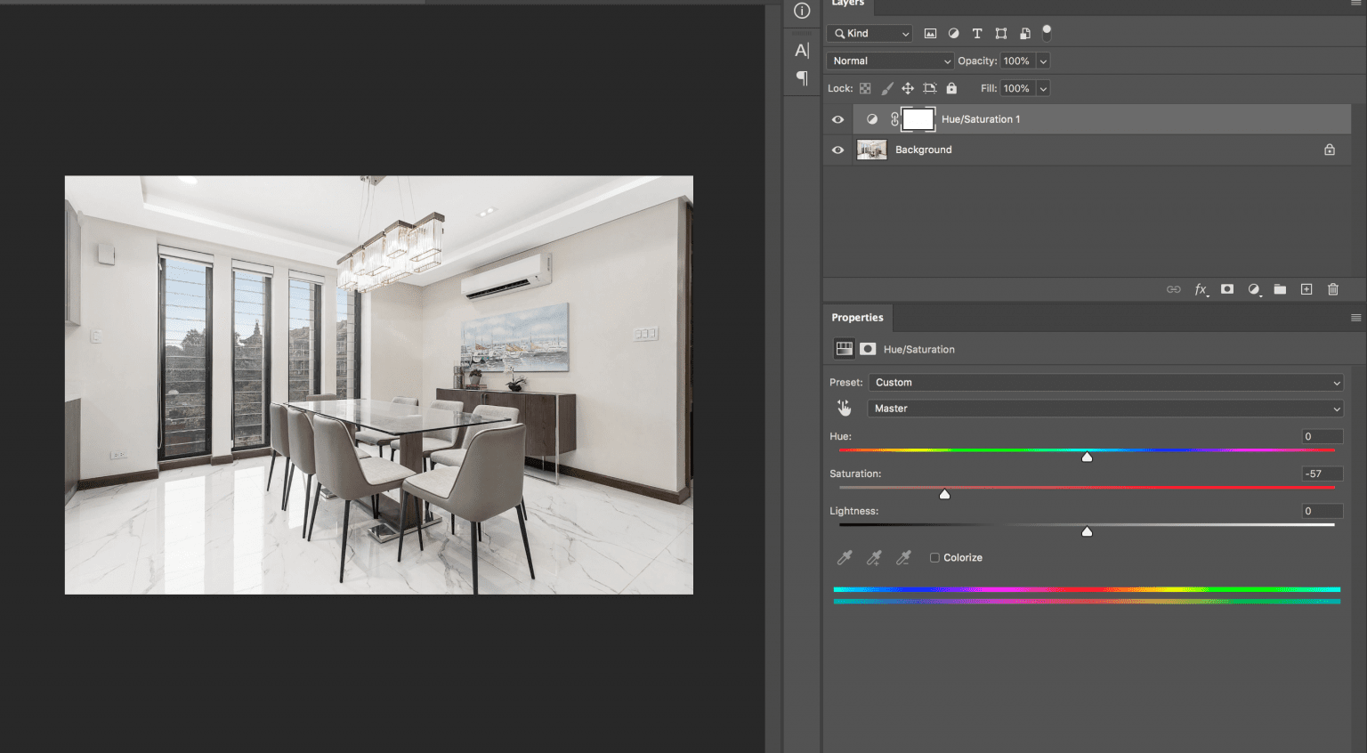Open the Properties panel menu
This screenshot has height=753, width=1367.
1355,317
